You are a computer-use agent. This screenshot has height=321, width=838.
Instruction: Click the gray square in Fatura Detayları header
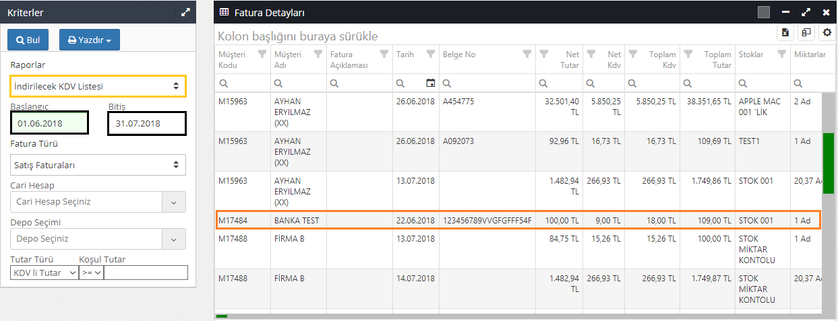pos(764,12)
